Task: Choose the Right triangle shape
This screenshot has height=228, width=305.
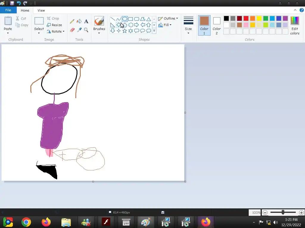Action: click(x=113, y=25)
